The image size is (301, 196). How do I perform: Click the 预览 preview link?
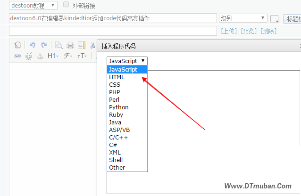pyautogui.click(x=248, y=31)
